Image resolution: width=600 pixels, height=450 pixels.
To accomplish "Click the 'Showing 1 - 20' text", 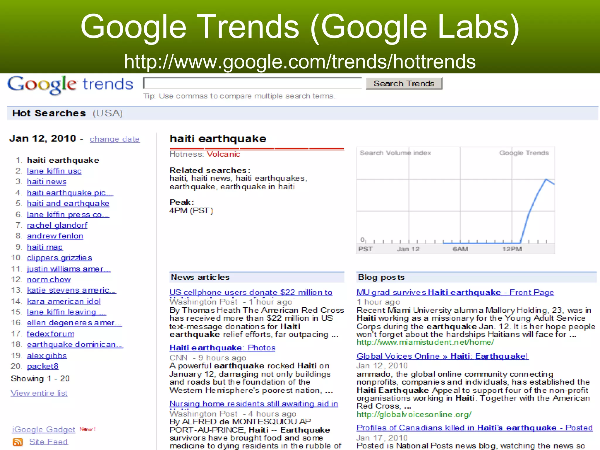I will click(40, 379).
